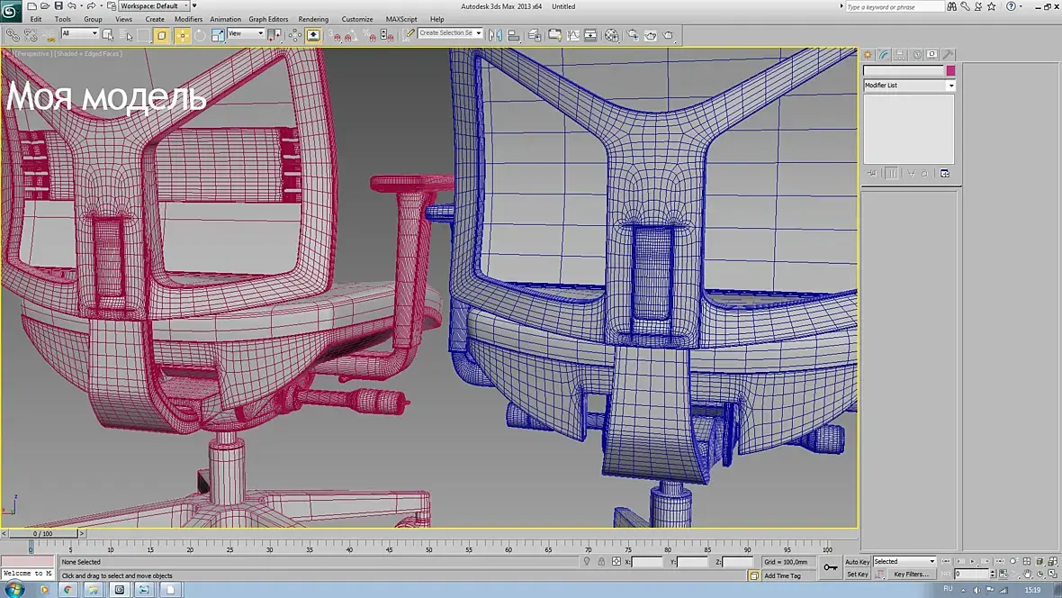Open the Workspace: Default dropdown

(155, 6)
